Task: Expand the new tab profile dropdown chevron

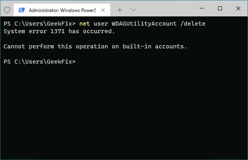Action: [x=133, y=10]
